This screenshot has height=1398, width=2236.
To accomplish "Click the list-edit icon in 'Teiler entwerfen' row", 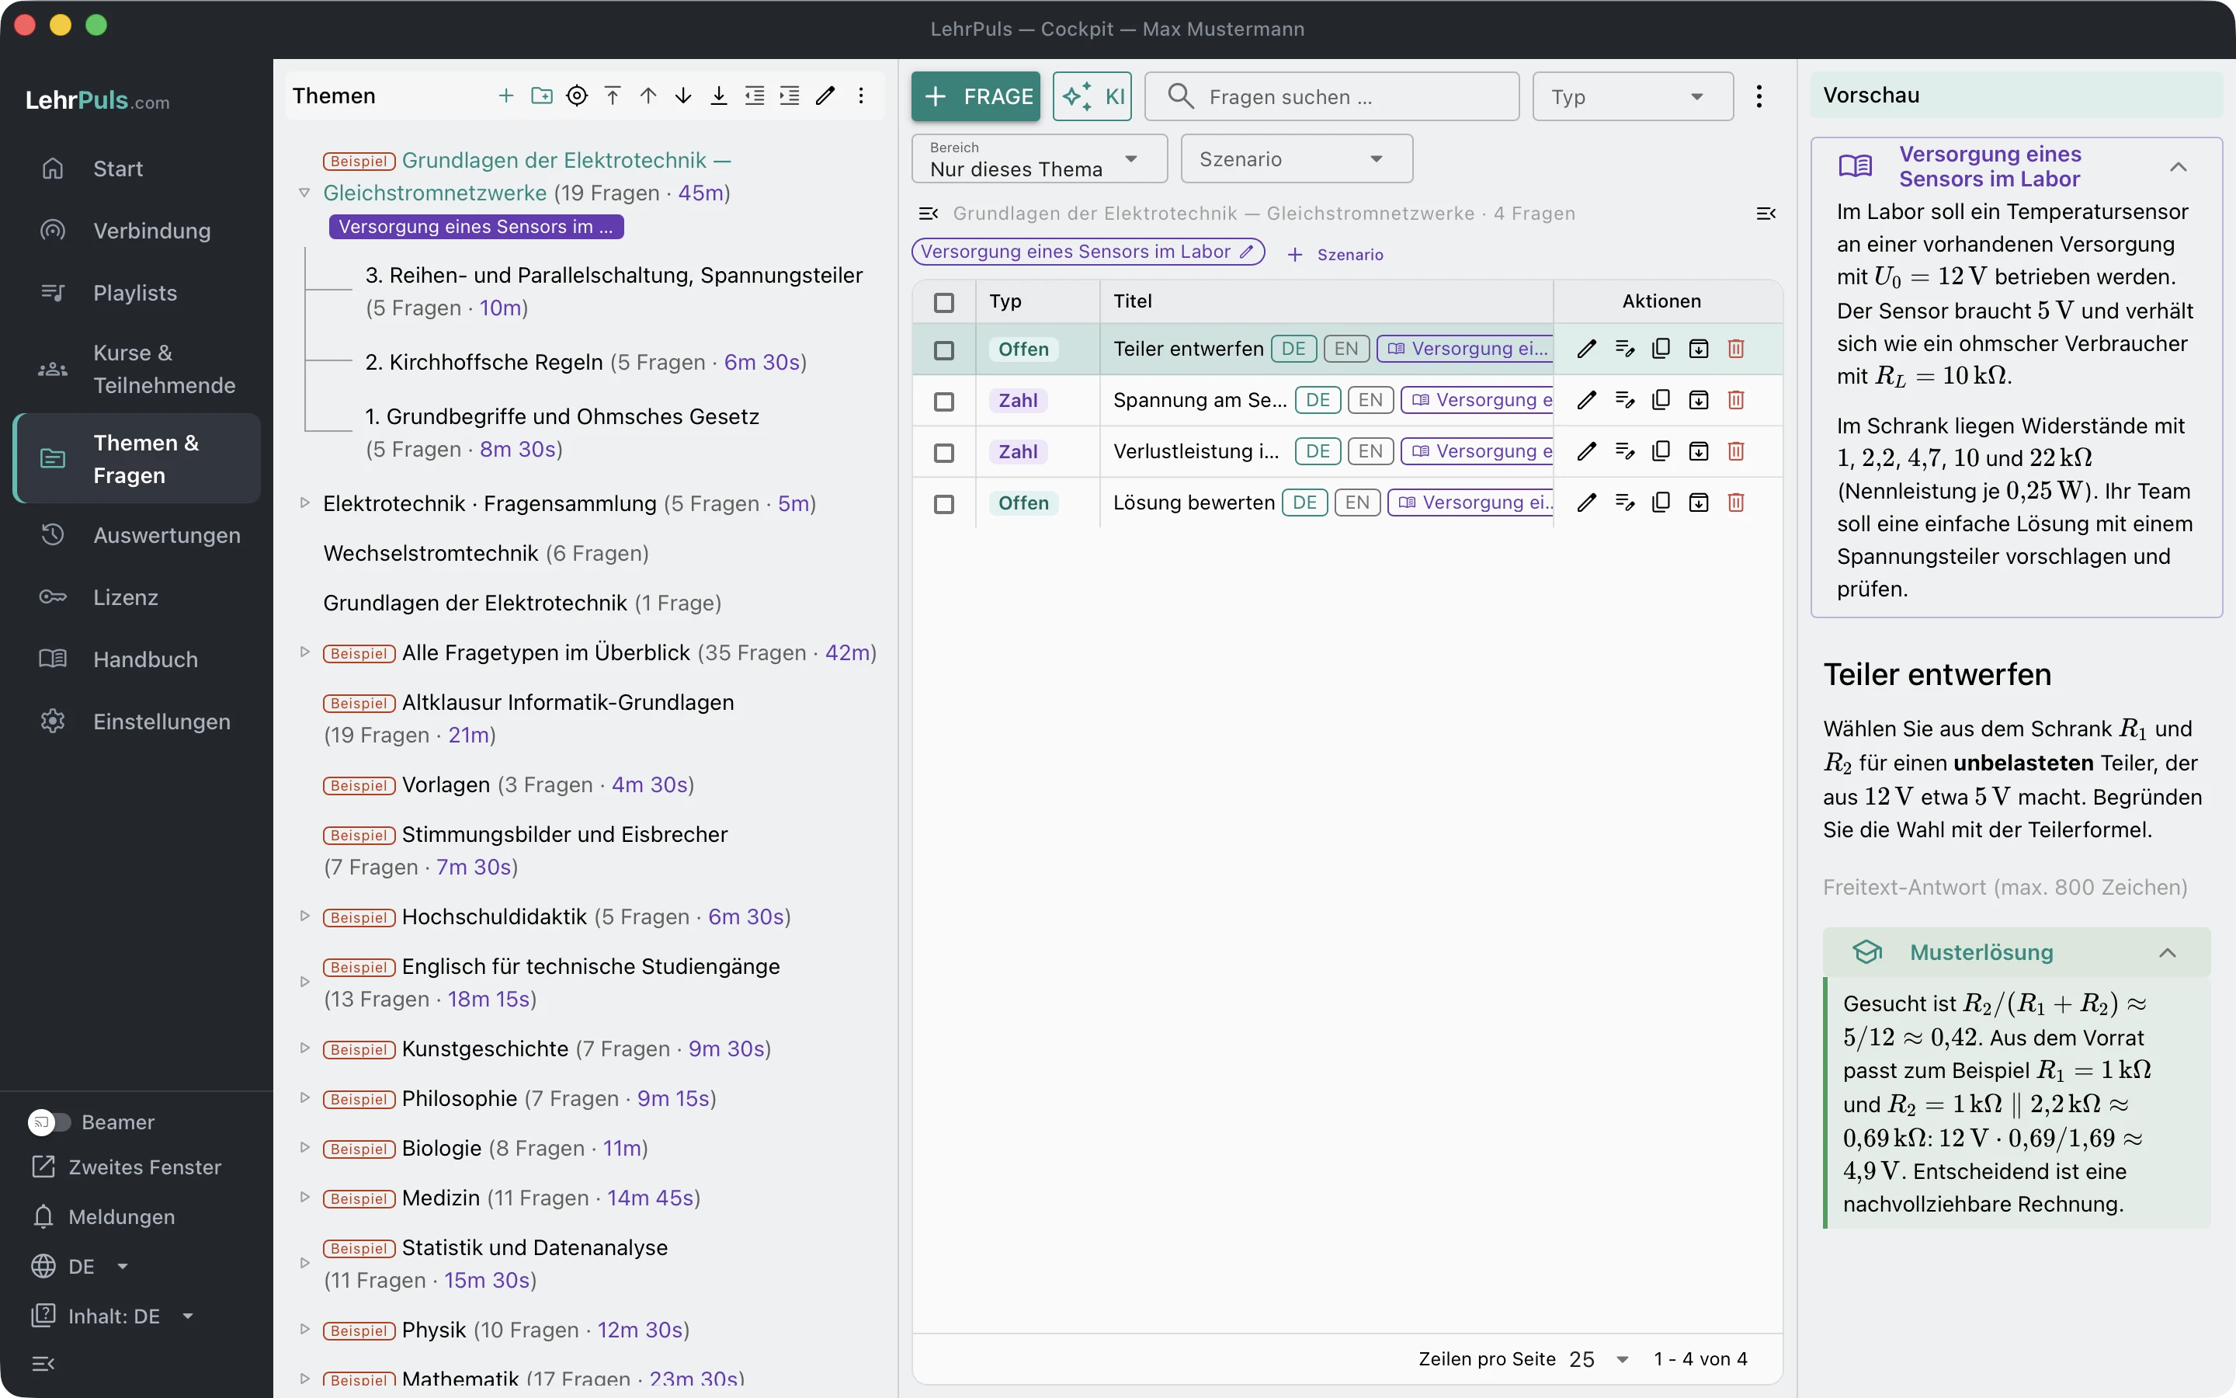I will [x=1624, y=349].
